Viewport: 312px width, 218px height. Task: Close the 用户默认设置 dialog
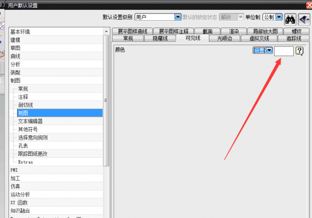[309, 5]
